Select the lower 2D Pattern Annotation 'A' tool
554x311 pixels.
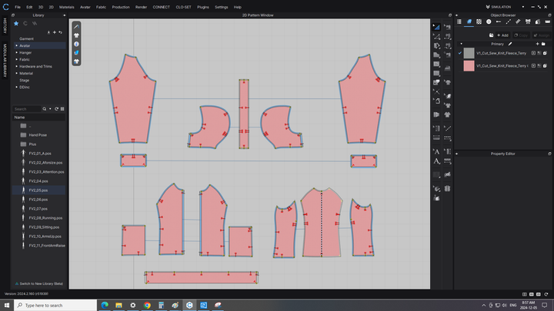coord(436,161)
